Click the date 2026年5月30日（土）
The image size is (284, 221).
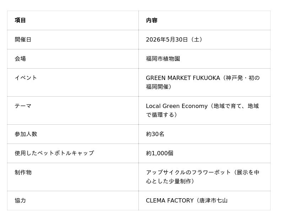pos(175,39)
